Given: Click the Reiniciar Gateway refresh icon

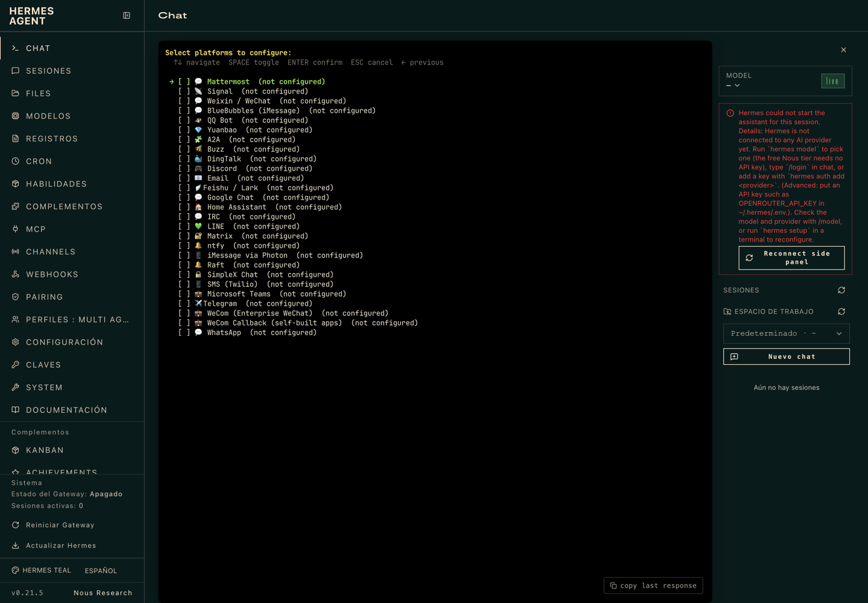Looking at the screenshot, I should pos(16,525).
